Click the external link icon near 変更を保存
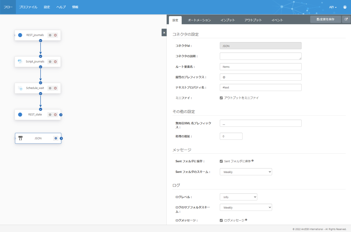 point(346,19)
